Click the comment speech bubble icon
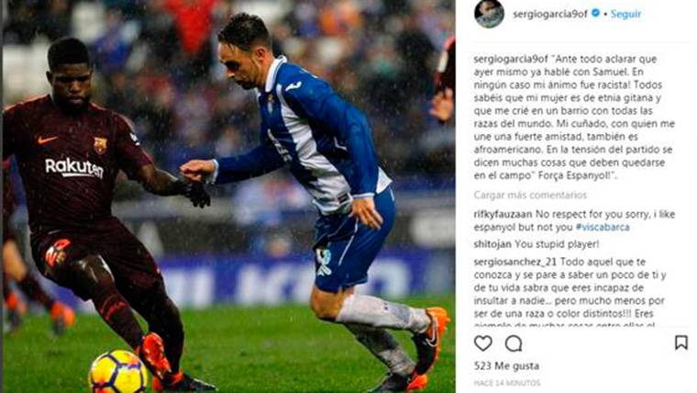697x393 pixels. click(514, 343)
